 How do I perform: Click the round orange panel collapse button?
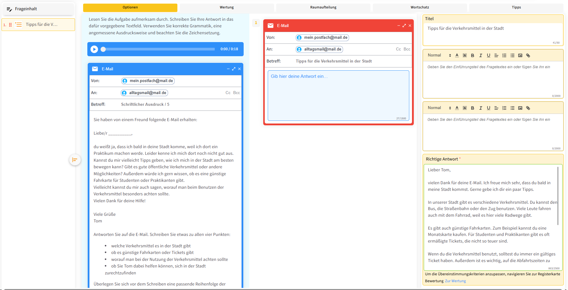[x=75, y=160]
